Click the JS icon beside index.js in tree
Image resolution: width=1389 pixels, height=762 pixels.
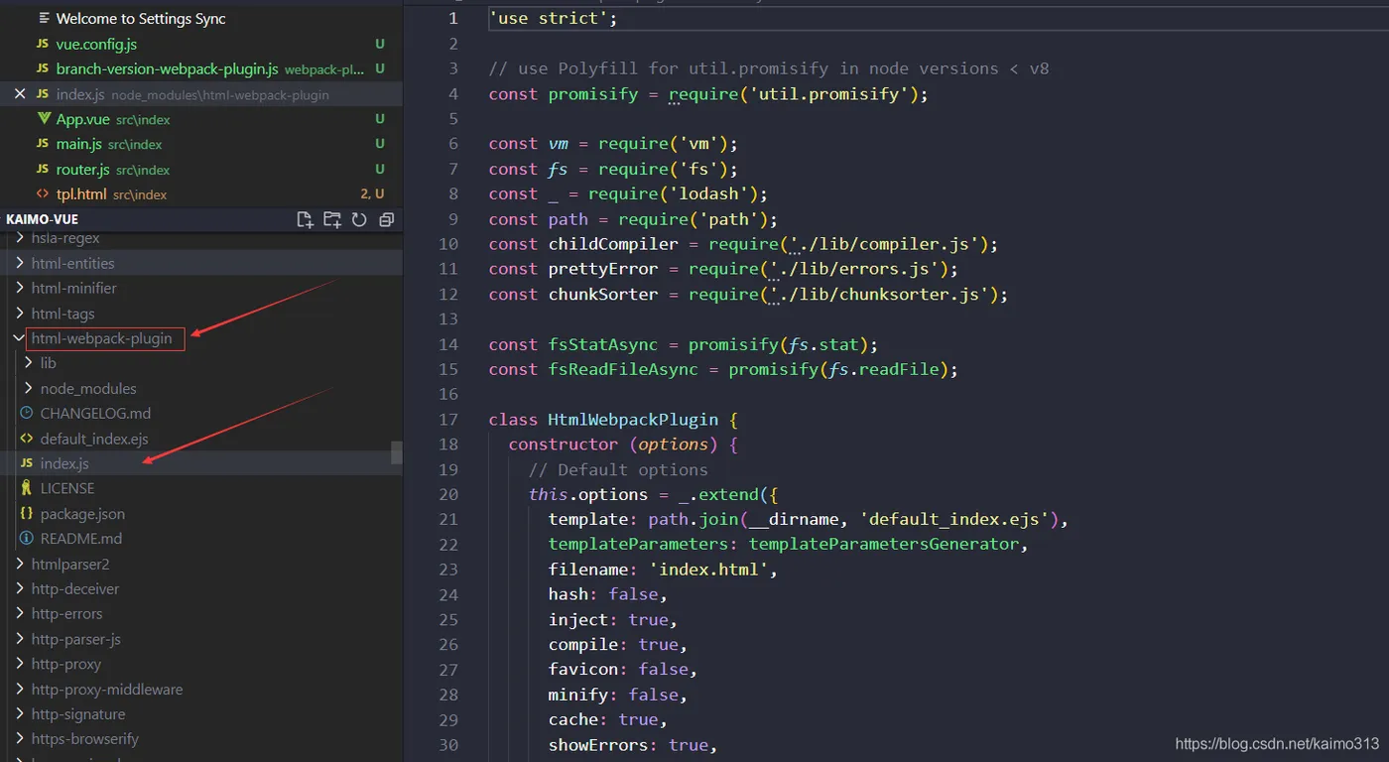[27, 463]
